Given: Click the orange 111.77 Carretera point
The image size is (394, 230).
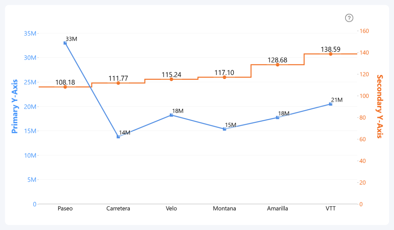Looking at the screenshot, I should [x=118, y=83].
